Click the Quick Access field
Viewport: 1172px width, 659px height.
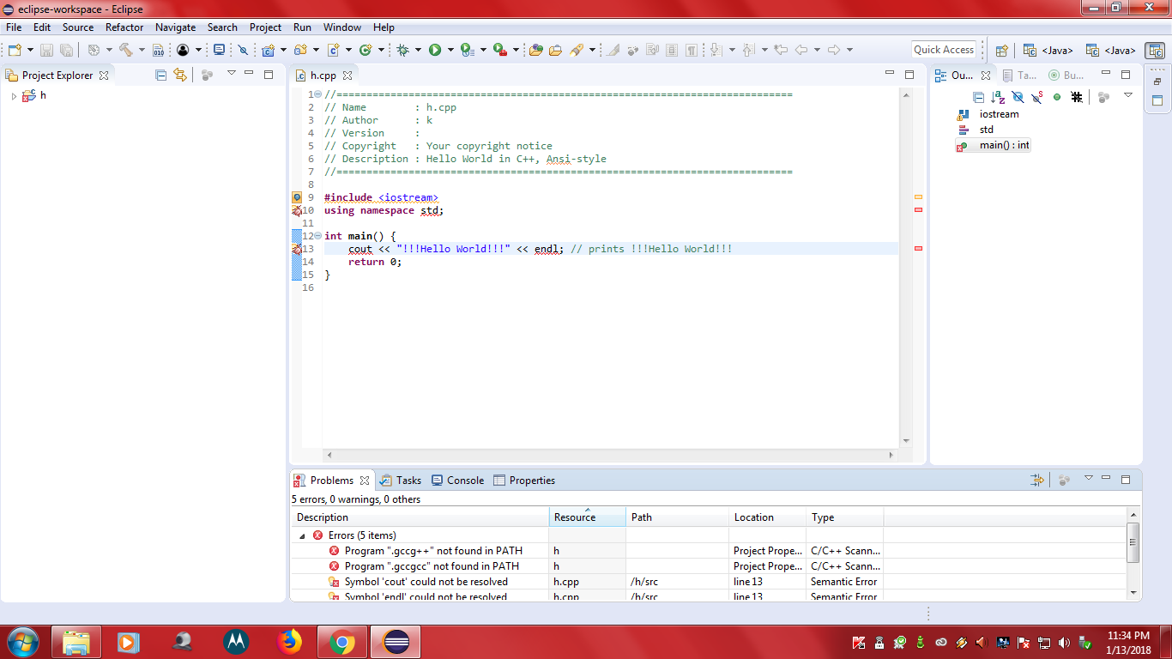[x=944, y=50]
